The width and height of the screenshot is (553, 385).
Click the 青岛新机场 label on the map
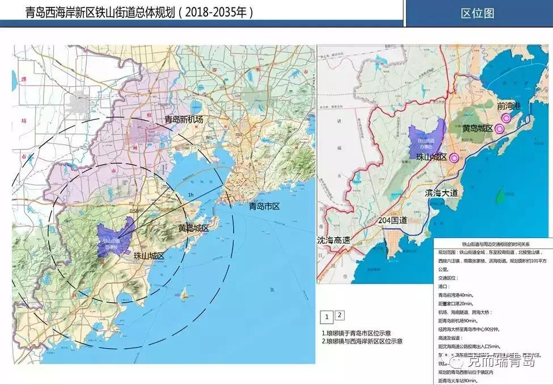coord(183,120)
